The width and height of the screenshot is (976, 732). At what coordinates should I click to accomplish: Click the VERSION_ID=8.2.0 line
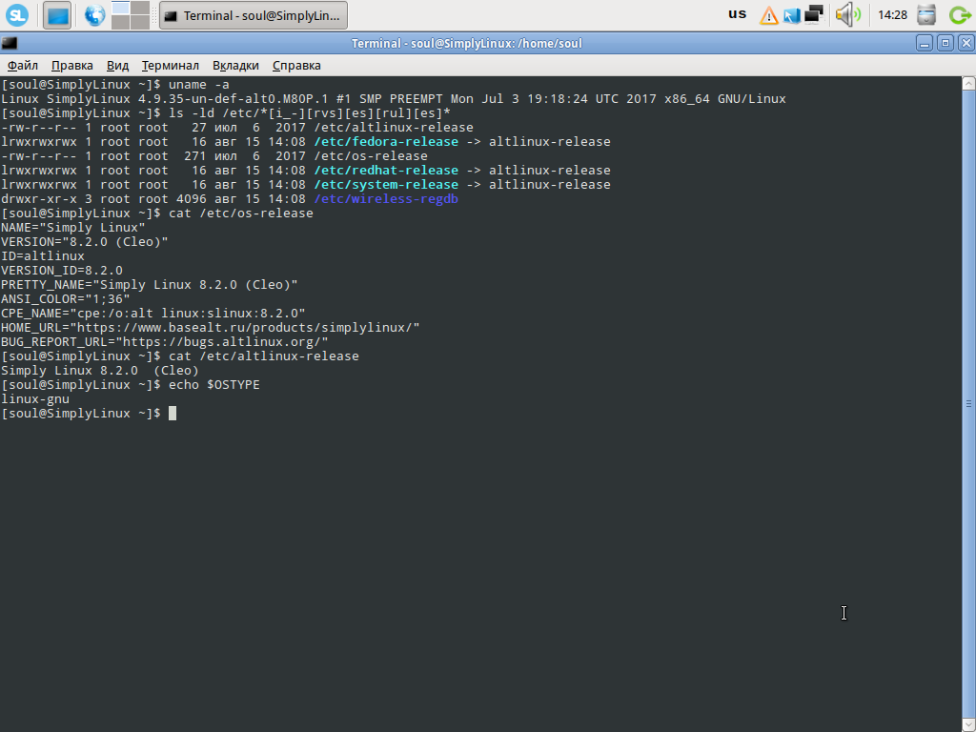tap(62, 270)
